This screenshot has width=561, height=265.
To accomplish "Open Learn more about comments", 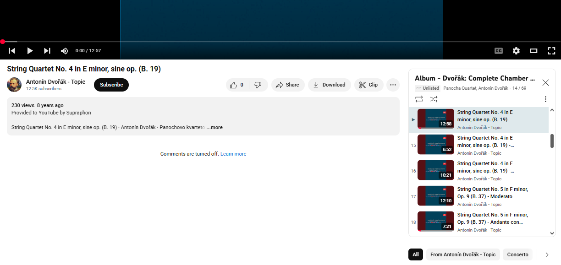I will 233,154.
